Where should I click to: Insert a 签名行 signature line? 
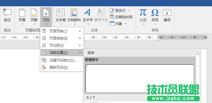coord(118,10)
